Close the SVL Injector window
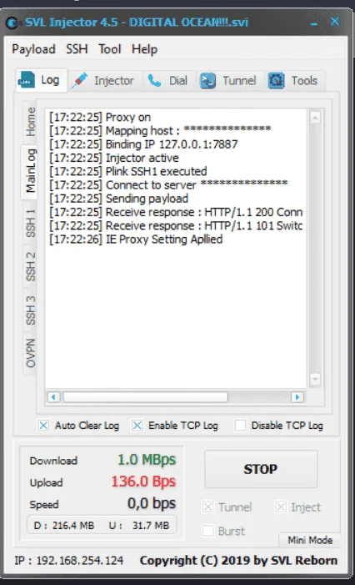 pyautogui.click(x=335, y=22)
